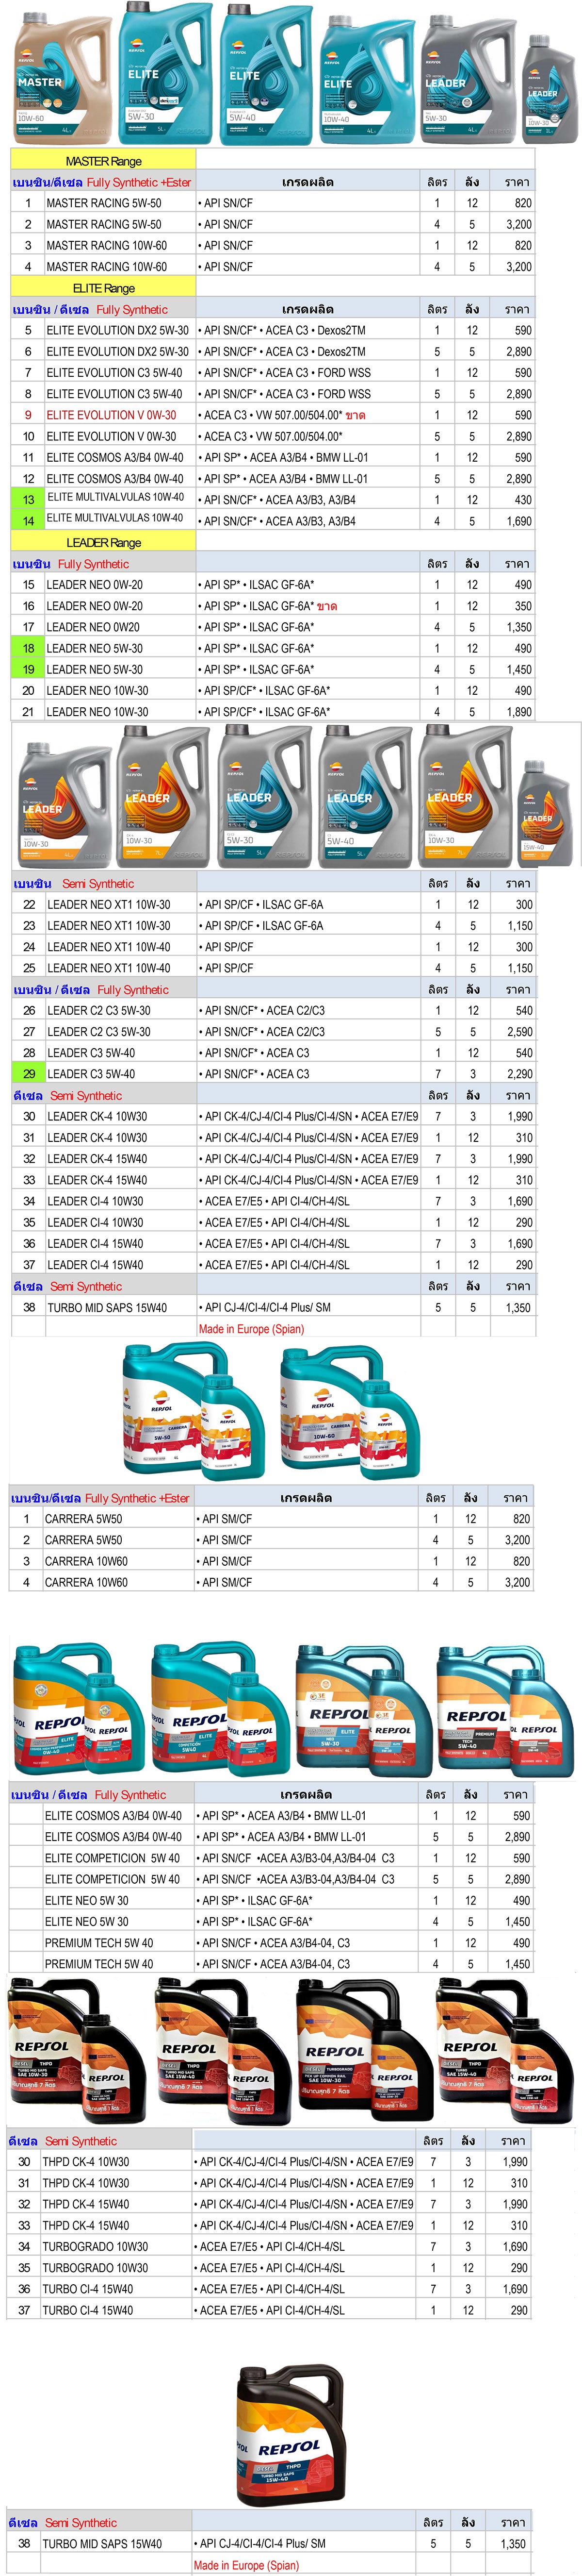
Task: Click green-highlighted row number 19
Action: click(x=28, y=669)
